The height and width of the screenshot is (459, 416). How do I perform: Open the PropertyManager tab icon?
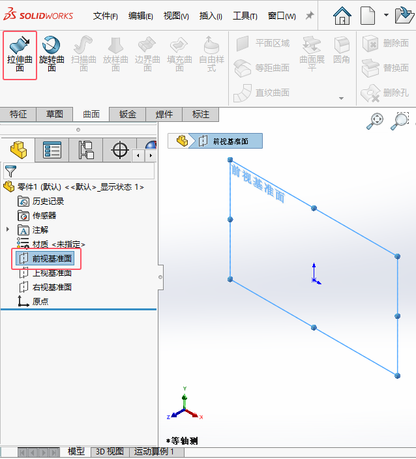point(52,150)
